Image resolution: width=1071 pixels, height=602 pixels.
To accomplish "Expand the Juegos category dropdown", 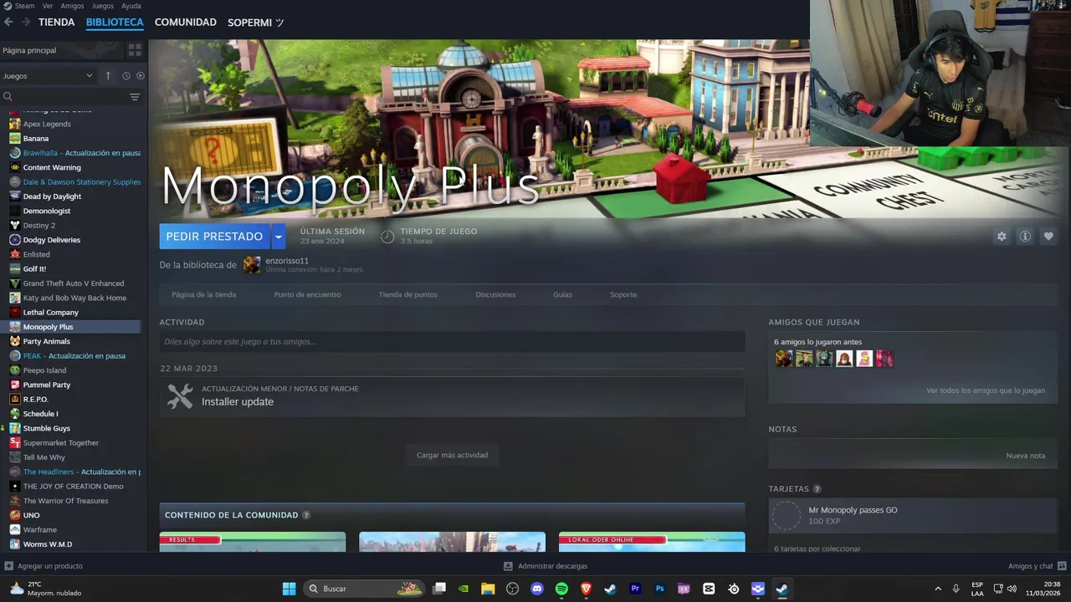I will point(48,76).
